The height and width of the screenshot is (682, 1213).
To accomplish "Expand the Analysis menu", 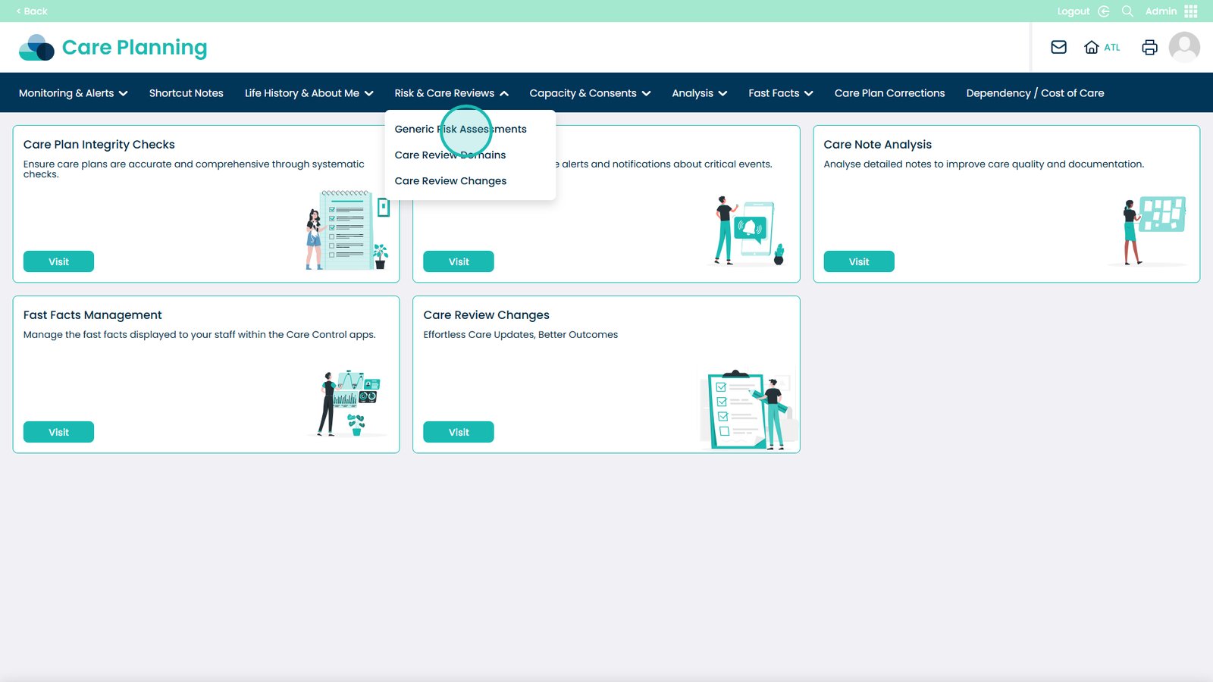I will [x=700, y=93].
